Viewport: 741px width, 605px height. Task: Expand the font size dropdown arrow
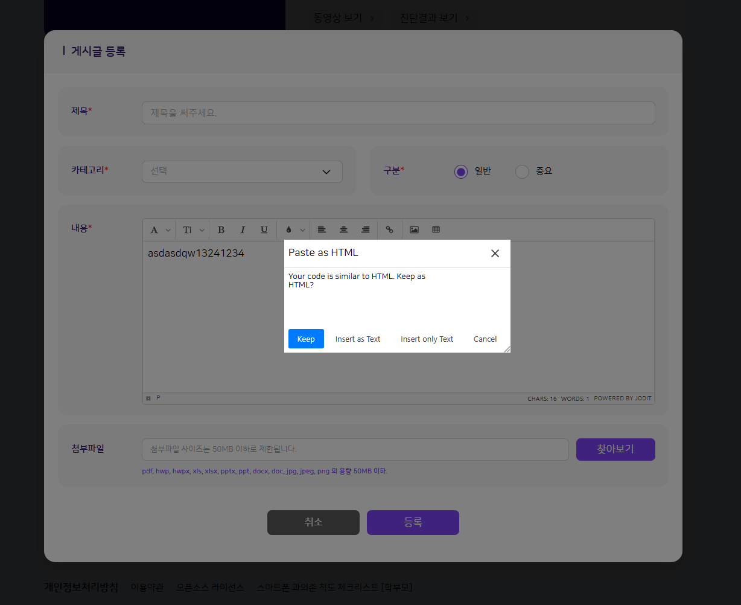click(x=202, y=230)
